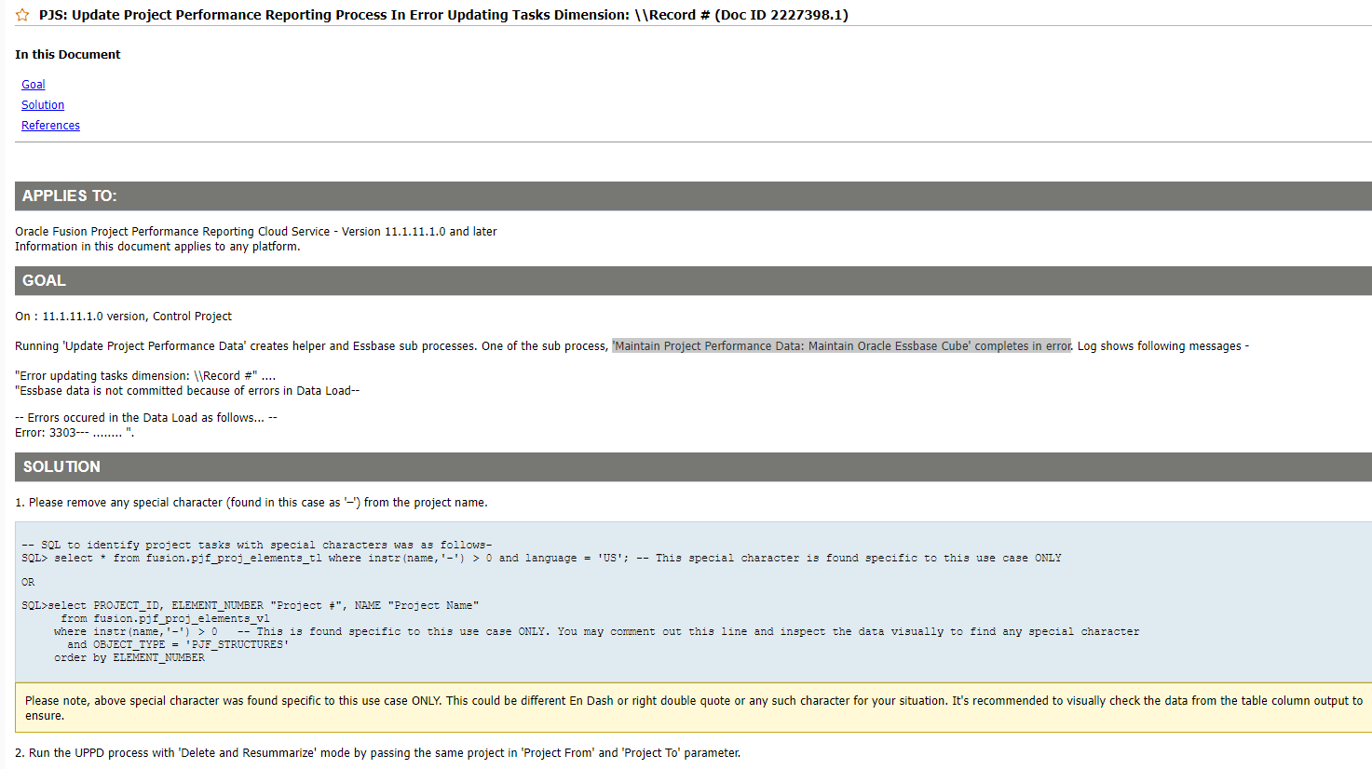Screen dimensions: 1372x769
Task: Select 'Information in this document applies to any platform.'
Action: pos(157,247)
